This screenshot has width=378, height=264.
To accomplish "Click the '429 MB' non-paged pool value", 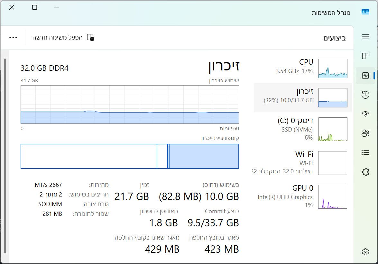I will click(x=162, y=249).
